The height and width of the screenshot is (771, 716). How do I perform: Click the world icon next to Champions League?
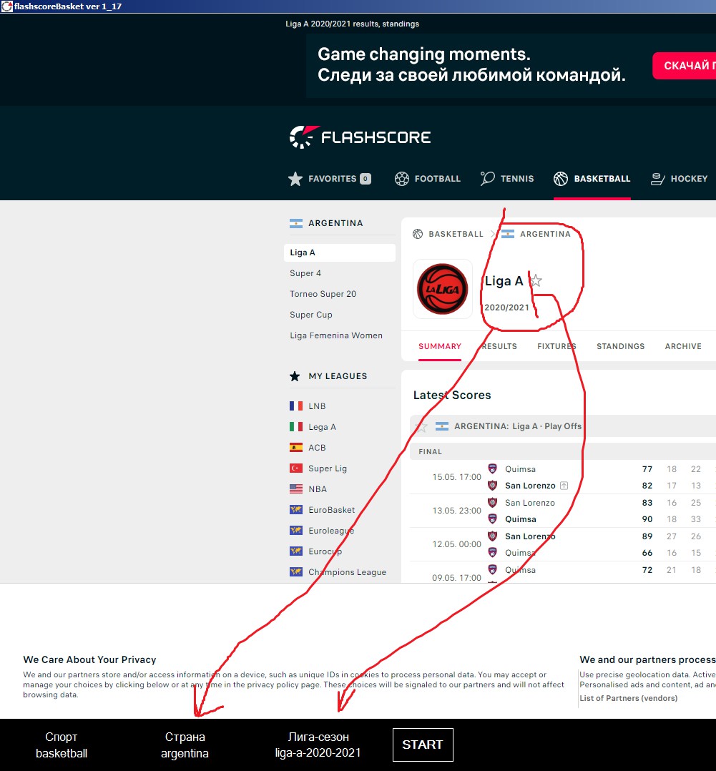point(296,572)
